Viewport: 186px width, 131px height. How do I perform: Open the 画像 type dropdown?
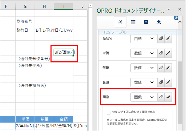point(144,97)
